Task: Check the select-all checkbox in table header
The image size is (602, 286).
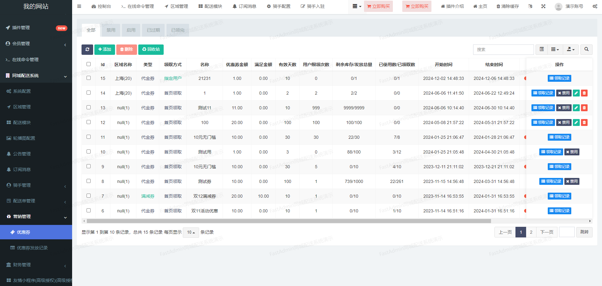Action: [89, 64]
